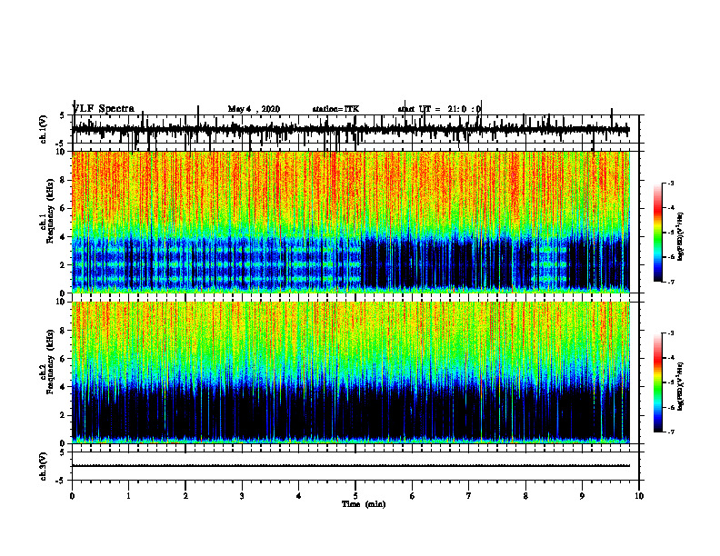Image resolution: width=720 pixels, height=556 pixels.
Task: Click the "VLF Spectra" plot title
Action: coord(104,109)
